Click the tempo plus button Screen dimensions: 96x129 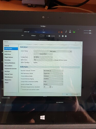click(43, 36)
